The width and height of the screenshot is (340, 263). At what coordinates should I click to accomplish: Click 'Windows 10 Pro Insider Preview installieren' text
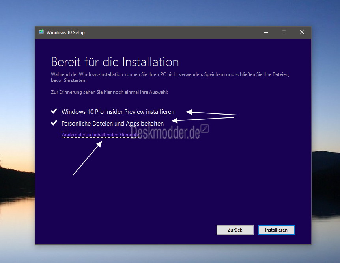click(x=118, y=112)
